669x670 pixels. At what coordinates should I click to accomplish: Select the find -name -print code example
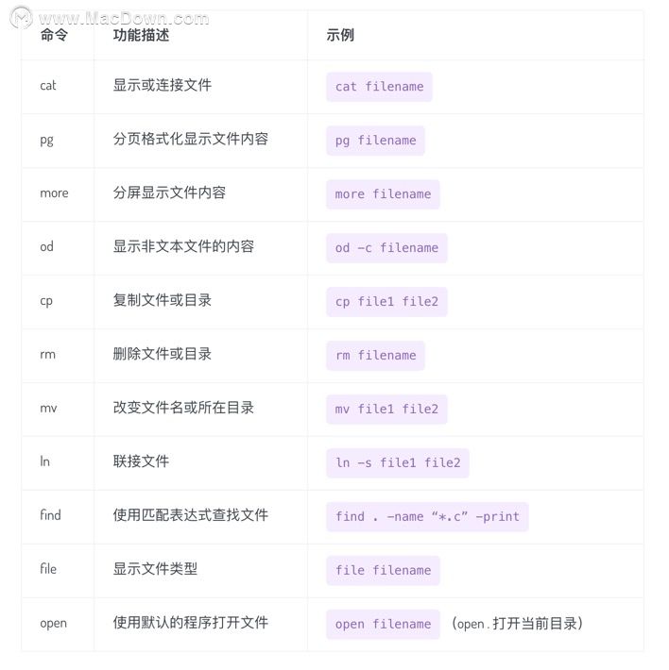(427, 516)
